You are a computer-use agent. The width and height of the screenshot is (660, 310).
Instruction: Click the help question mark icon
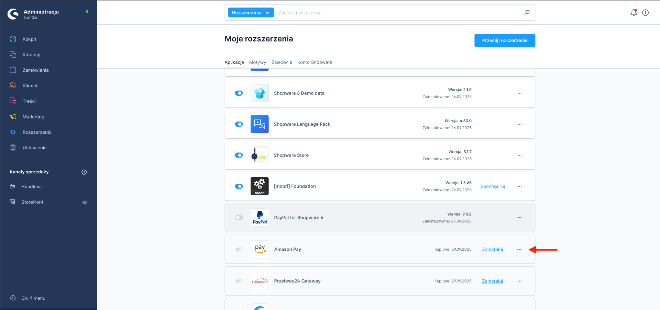coord(646,13)
